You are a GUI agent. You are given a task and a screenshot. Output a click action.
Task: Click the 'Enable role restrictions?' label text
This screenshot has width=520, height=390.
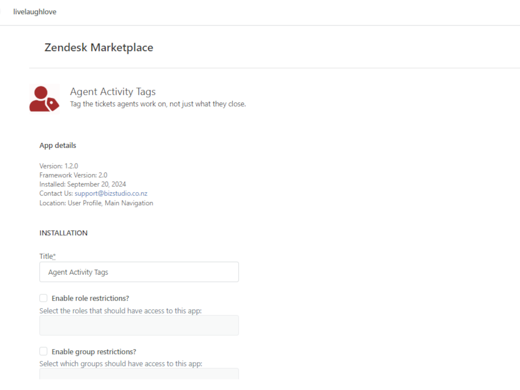(x=90, y=299)
